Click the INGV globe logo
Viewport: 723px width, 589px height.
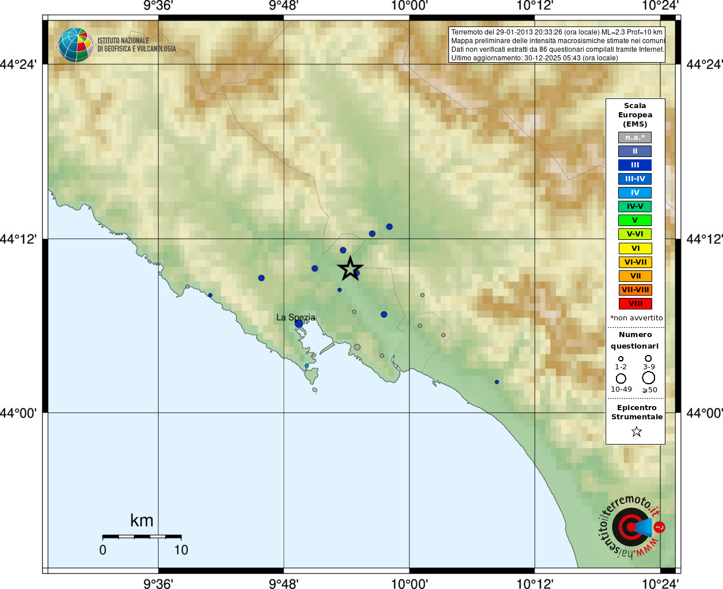(76, 45)
